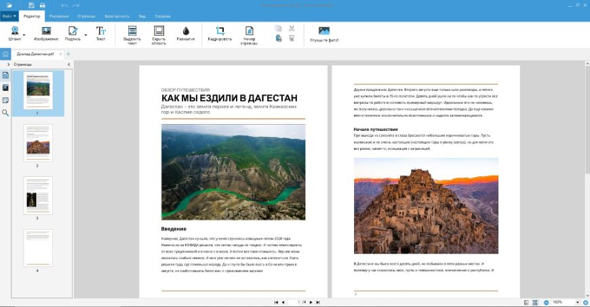Go to the previous page
The height and width of the screenshot is (307, 590).
[x=283, y=302]
